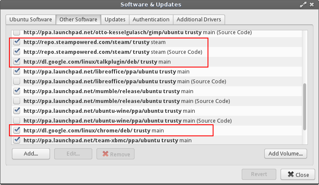Viewport: 319px width, 185px height.
Task: Click the Close button
Action: click(298, 174)
